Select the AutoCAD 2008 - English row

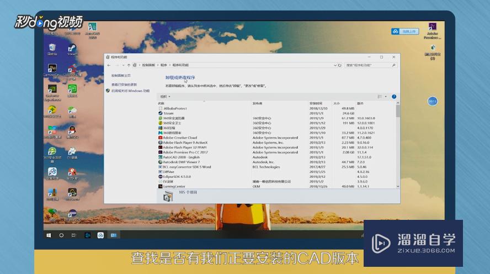click(276, 157)
